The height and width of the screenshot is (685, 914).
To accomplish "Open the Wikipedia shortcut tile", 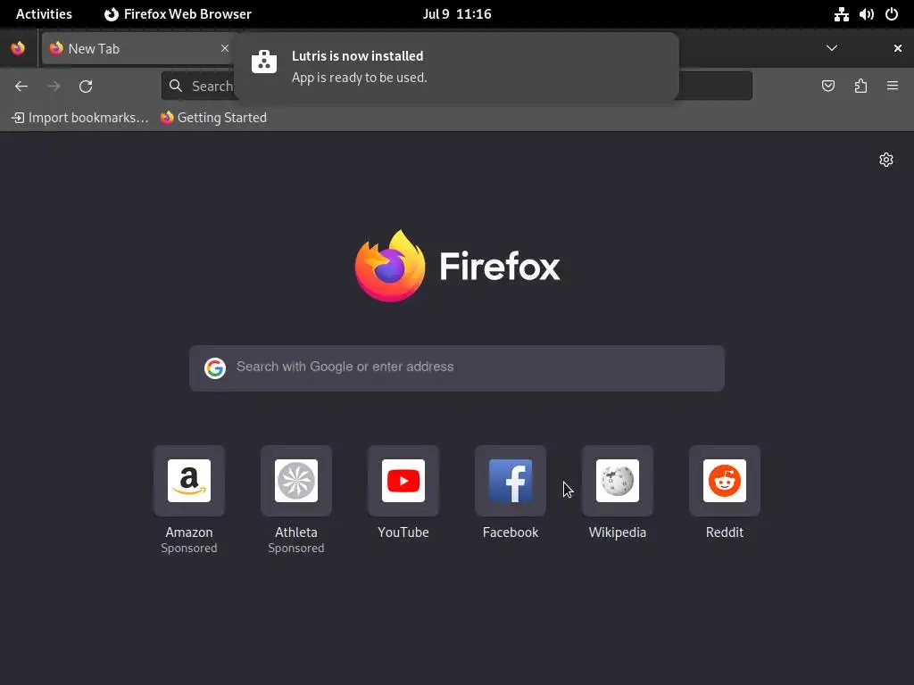I will coord(618,481).
